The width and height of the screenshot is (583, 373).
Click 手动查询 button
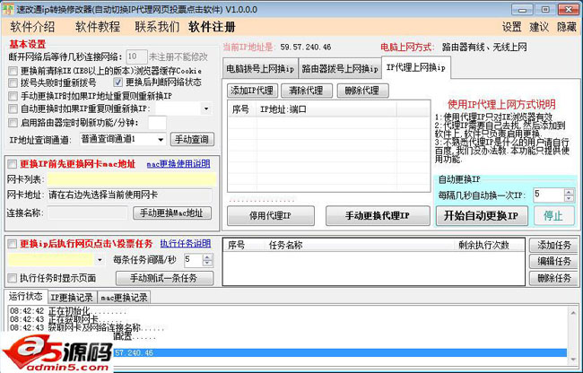coord(192,139)
